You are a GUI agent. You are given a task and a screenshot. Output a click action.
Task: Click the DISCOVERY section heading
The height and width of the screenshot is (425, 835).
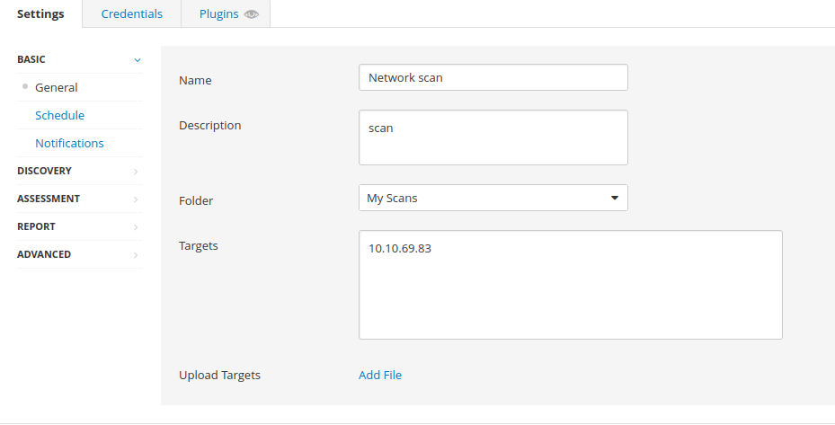[x=44, y=171]
